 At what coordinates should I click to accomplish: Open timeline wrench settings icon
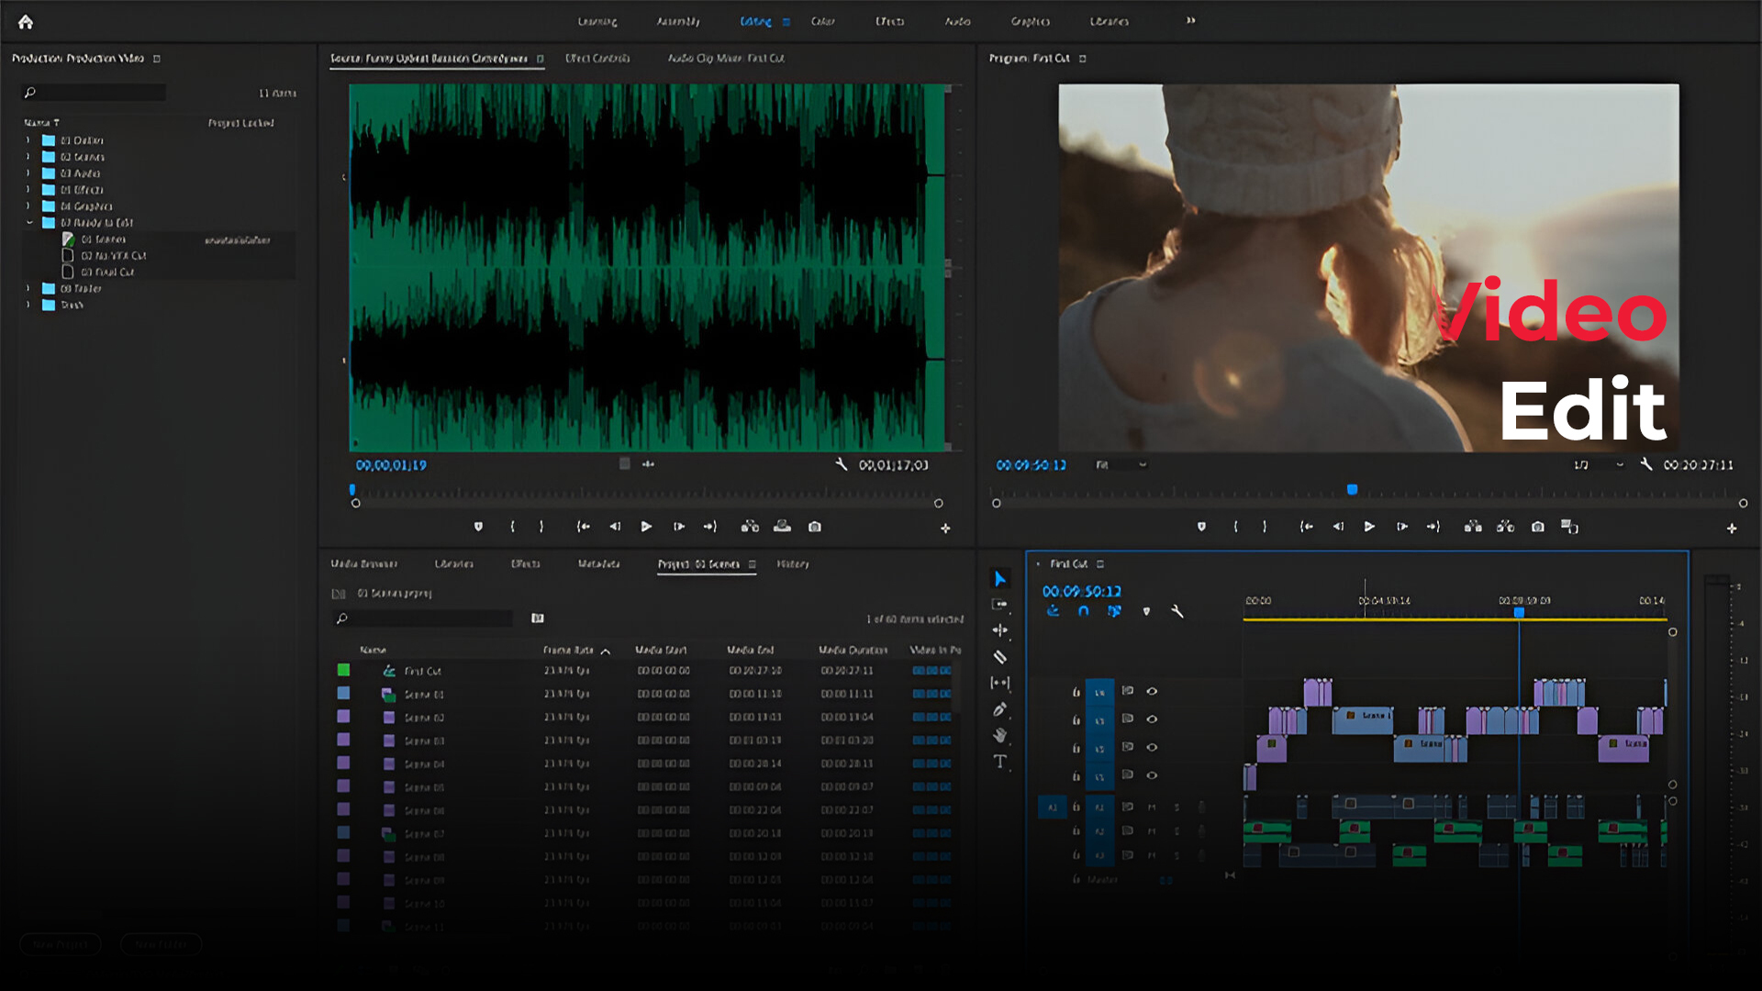tap(1177, 611)
